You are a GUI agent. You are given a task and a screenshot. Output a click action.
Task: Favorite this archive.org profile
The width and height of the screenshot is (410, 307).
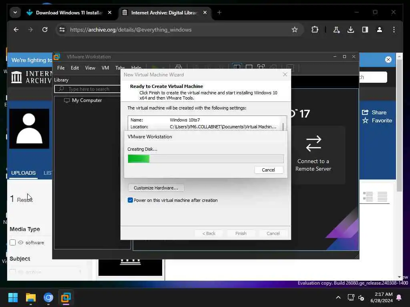click(x=377, y=121)
